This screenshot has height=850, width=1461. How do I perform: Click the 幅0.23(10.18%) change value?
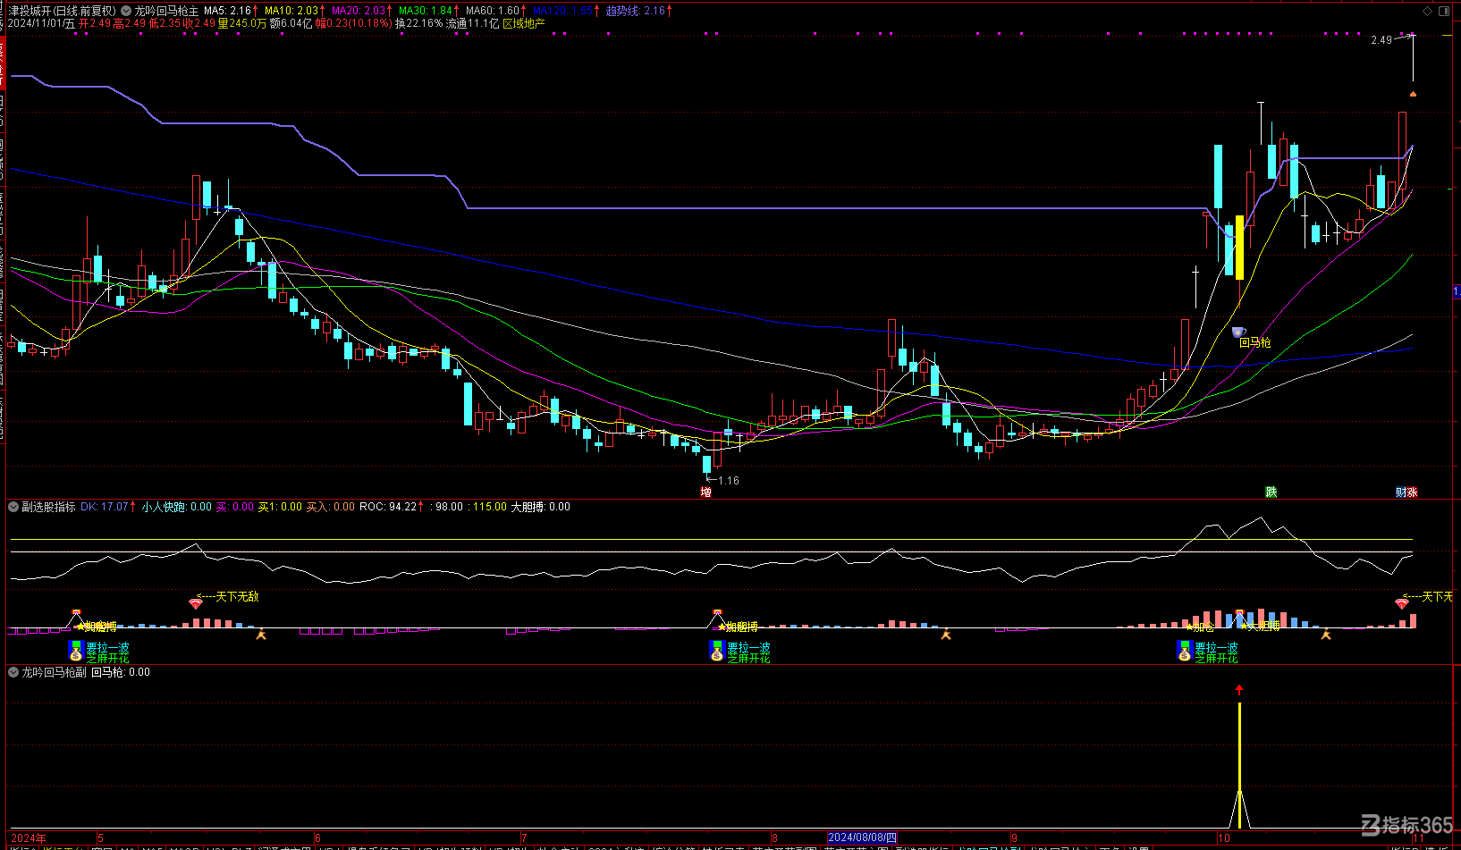[x=354, y=23]
